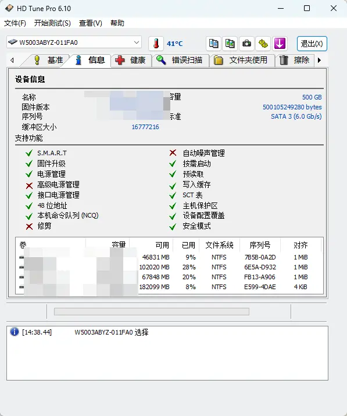This screenshot has width=347, height=416.
Task: Click the 102020 MB available value
Action: pos(154,267)
